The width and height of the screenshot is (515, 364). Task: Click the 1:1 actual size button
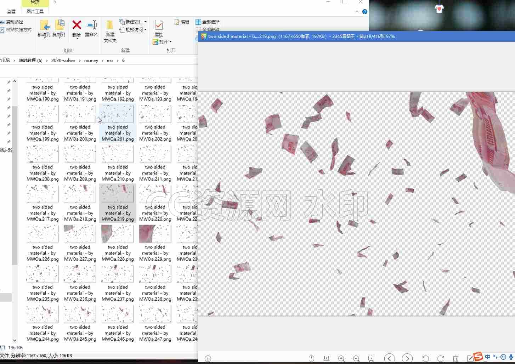tap(327, 358)
